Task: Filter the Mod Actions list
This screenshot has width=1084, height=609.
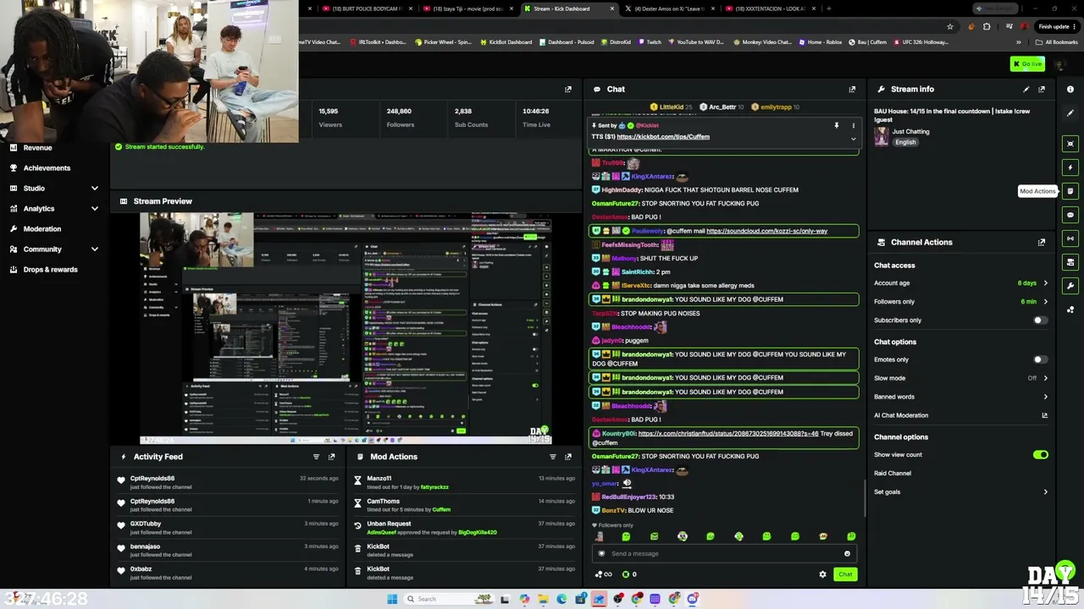Action: coord(553,457)
